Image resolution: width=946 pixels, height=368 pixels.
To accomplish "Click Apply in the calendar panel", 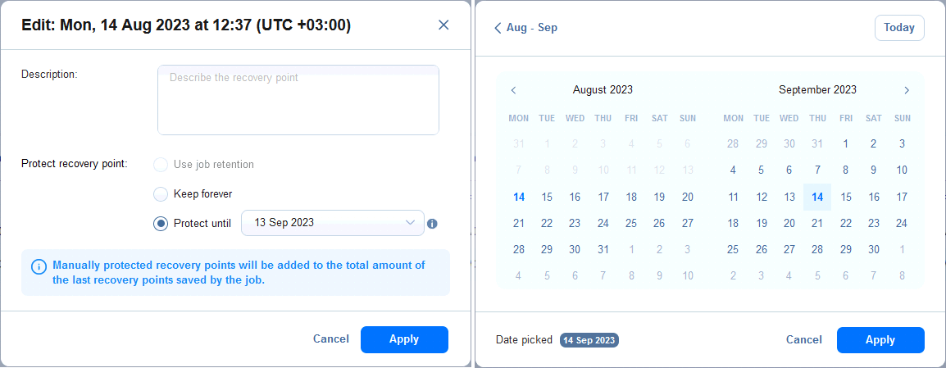I will (880, 339).
